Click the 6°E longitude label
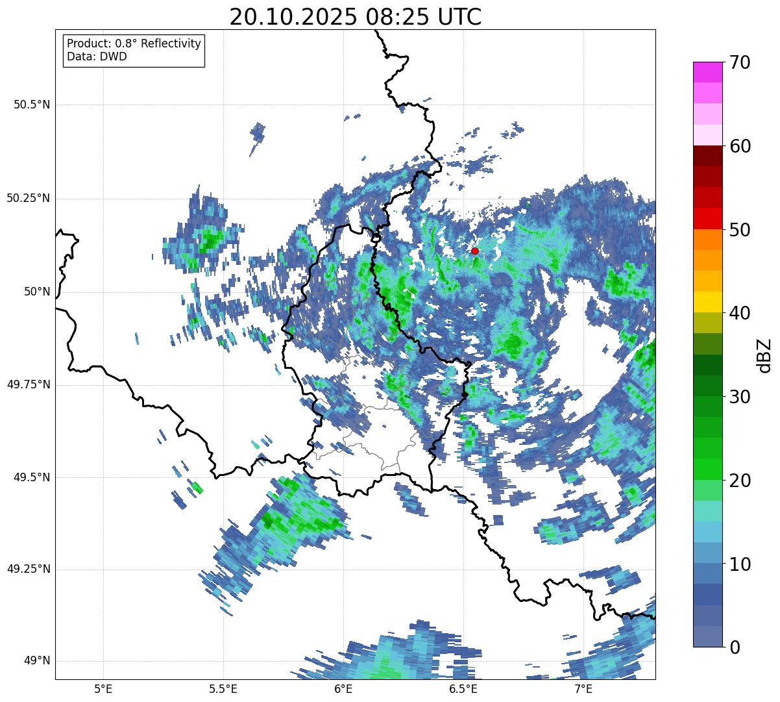 (x=343, y=689)
